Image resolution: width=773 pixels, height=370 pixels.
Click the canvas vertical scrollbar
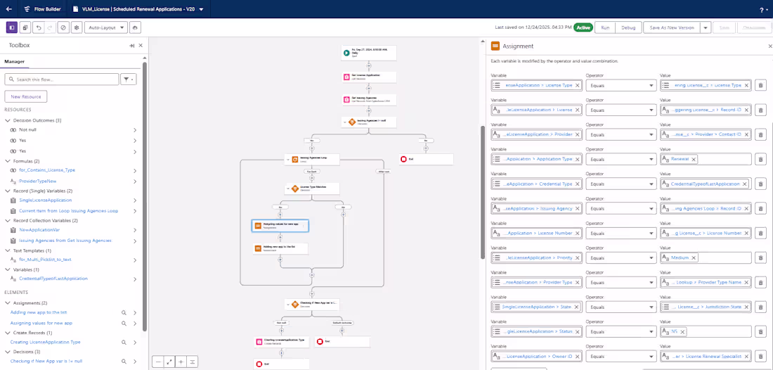(483, 193)
